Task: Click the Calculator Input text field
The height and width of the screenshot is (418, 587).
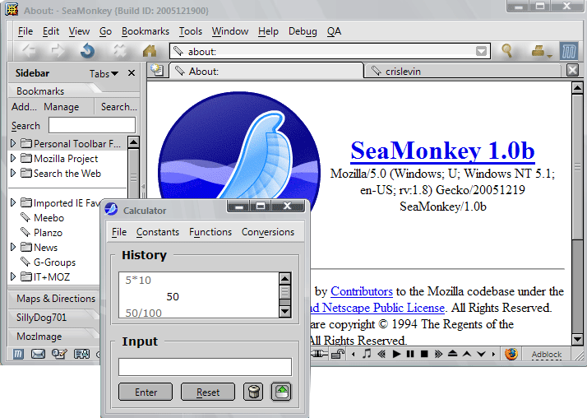Action: [205, 367]
